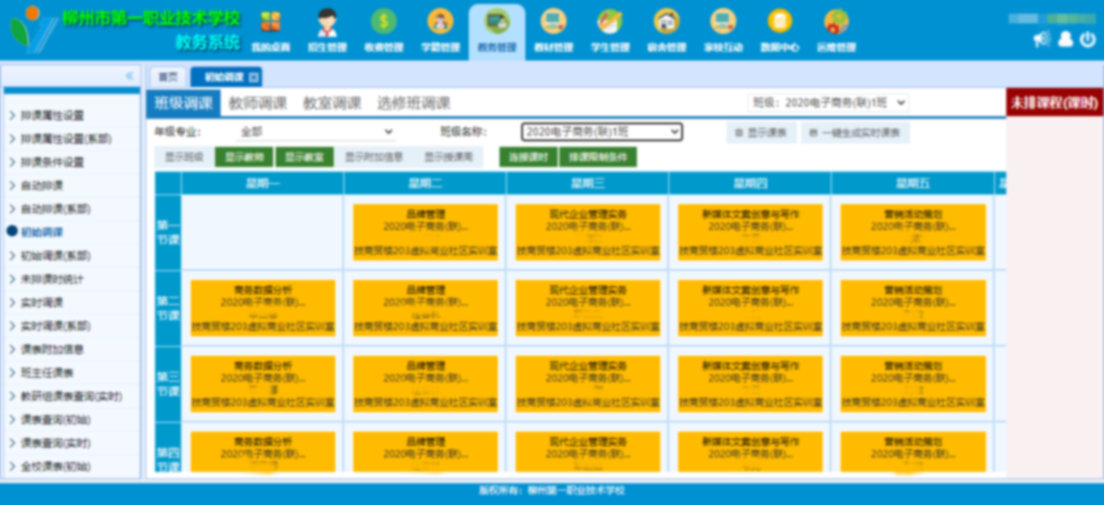Toggle 显示附加信息 display option
This screenshot has height=505, width=1104.
tap(374, 157)
